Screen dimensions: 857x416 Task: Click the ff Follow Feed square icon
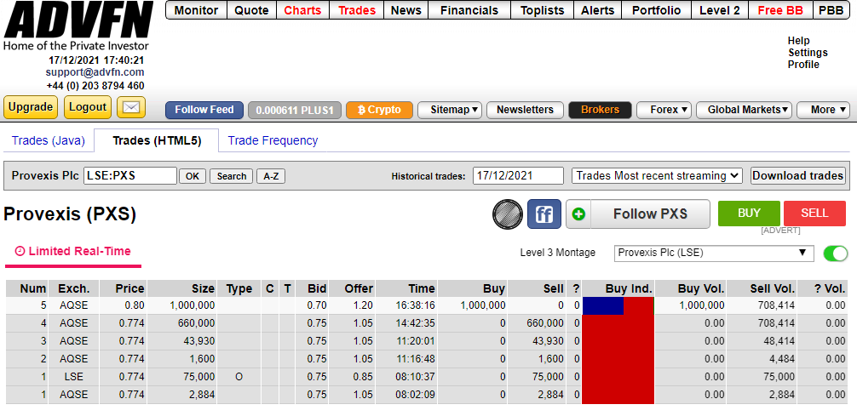coord(544,214)
